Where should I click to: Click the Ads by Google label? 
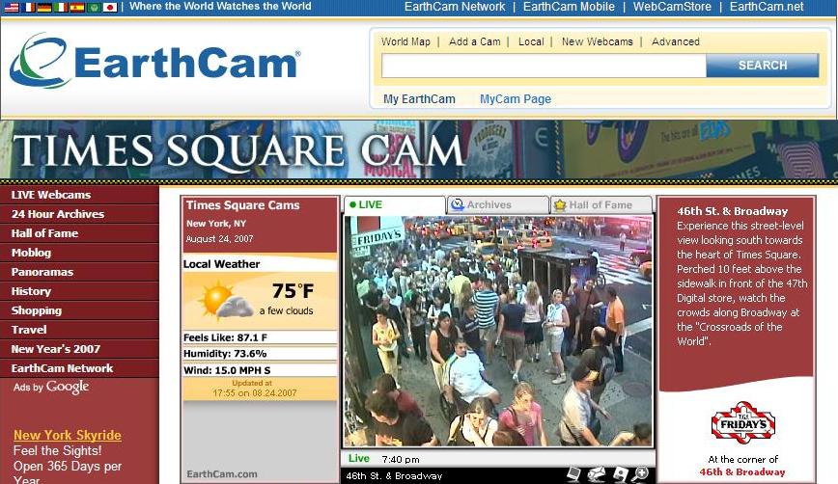point(51,387)
